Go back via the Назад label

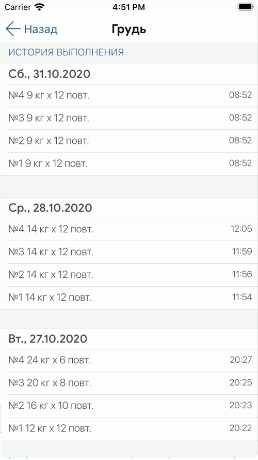41,29
